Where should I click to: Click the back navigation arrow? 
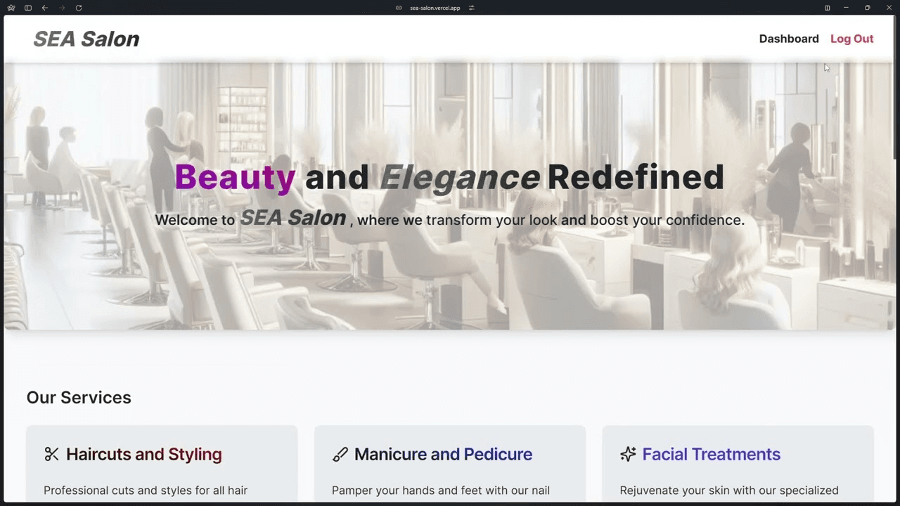point(44,8)
